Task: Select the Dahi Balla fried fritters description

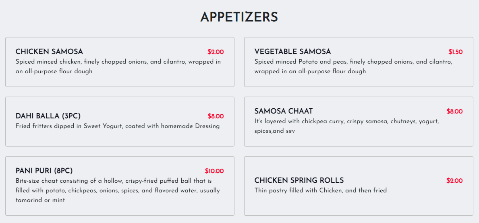Action: [x=118, y=126]
